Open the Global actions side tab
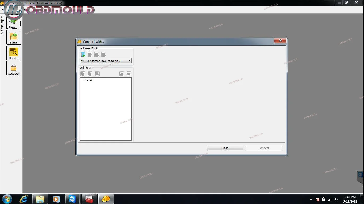 (2, 25)
